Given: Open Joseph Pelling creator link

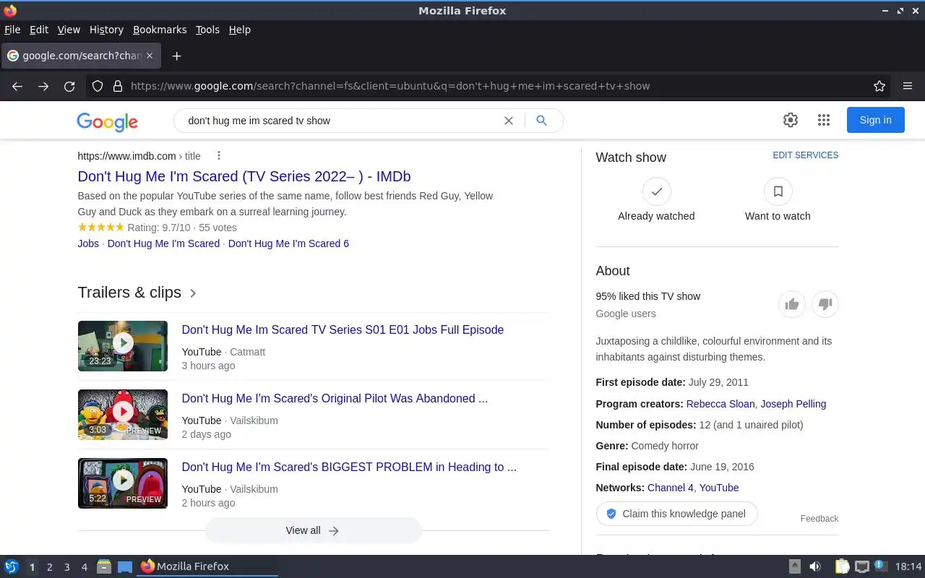Looking at the screenshot, I should tap(793, 404).
